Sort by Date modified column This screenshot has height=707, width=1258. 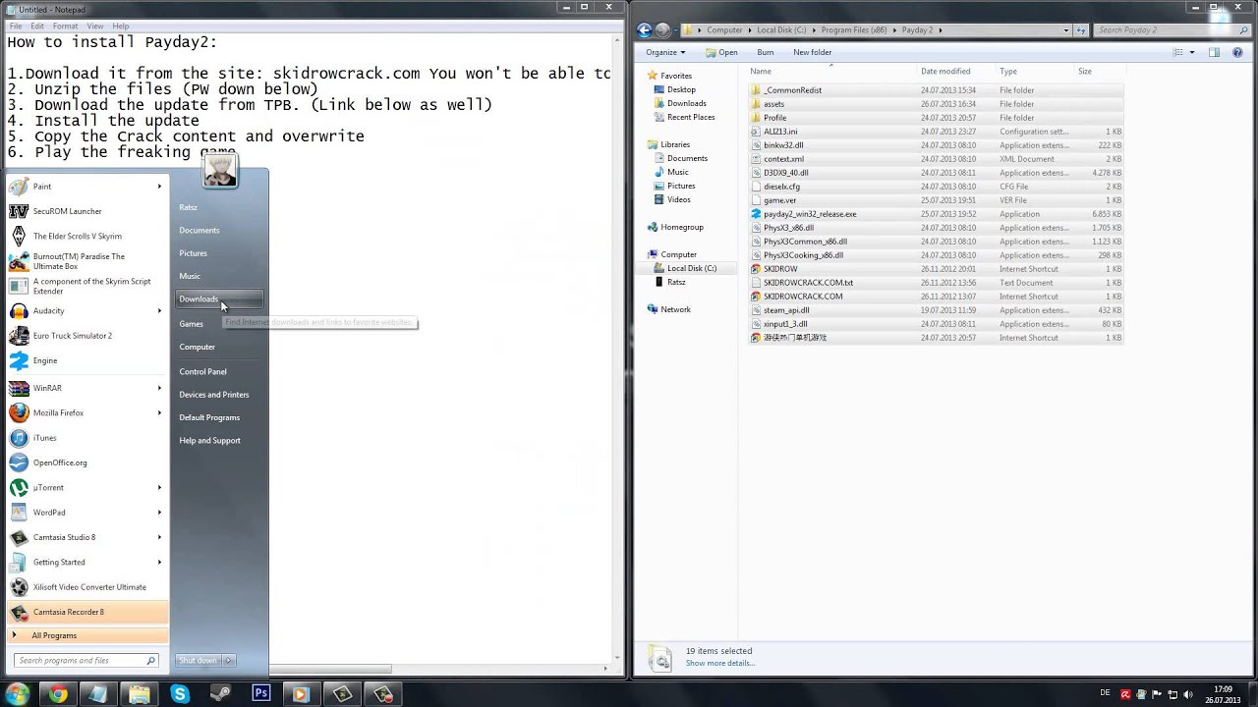point(944,72)
